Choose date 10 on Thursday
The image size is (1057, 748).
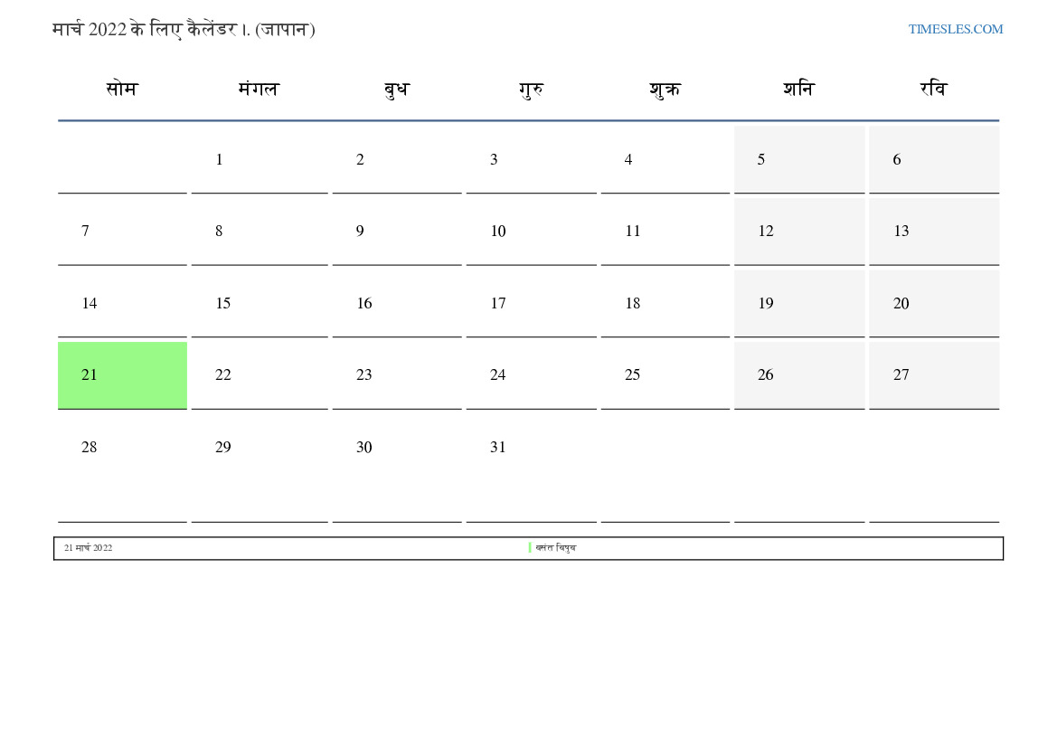(x=497, y=232)
